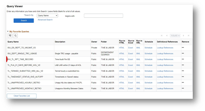Select the Owner column header
This screenshot has width=205, height=111.
point(94,42)
